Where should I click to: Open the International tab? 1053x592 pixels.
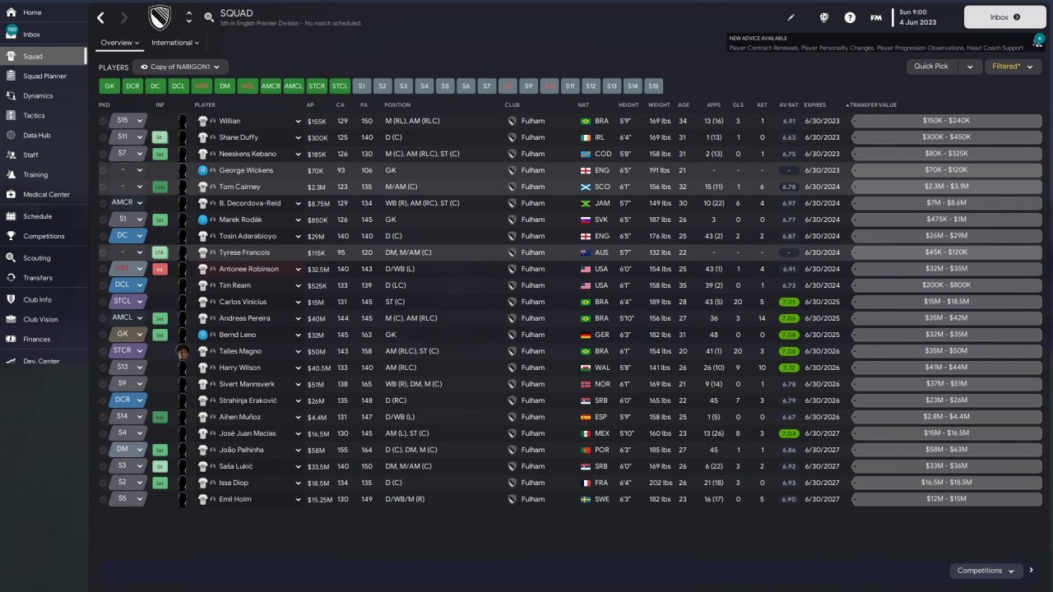coord(175,43)
